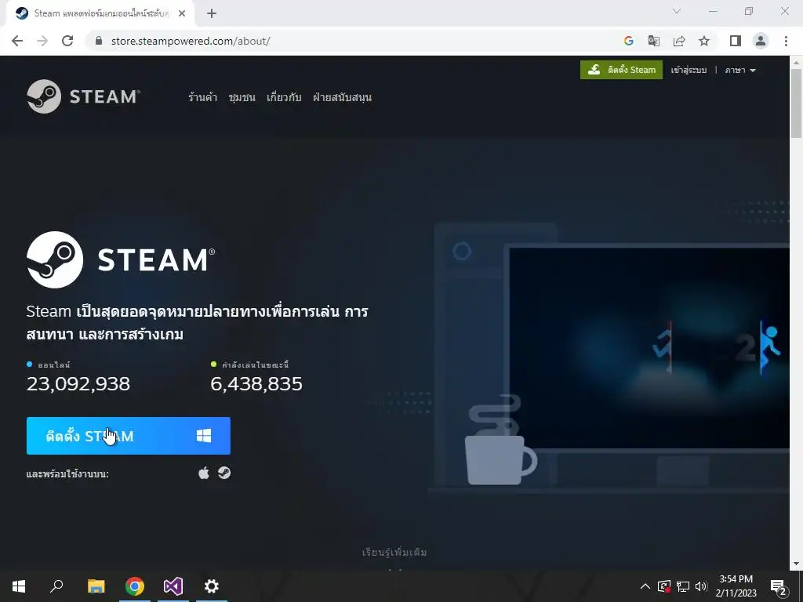
Task: Open the เข้าสู่ระบบ login link
Action: pyautogui.click(x=689, y=70)
